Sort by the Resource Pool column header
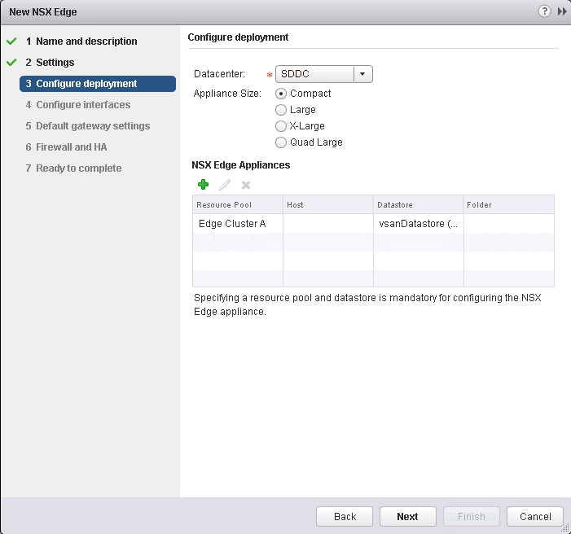This screenshot has height=534, width=571. pyautogui.click(x=237, y=204)
